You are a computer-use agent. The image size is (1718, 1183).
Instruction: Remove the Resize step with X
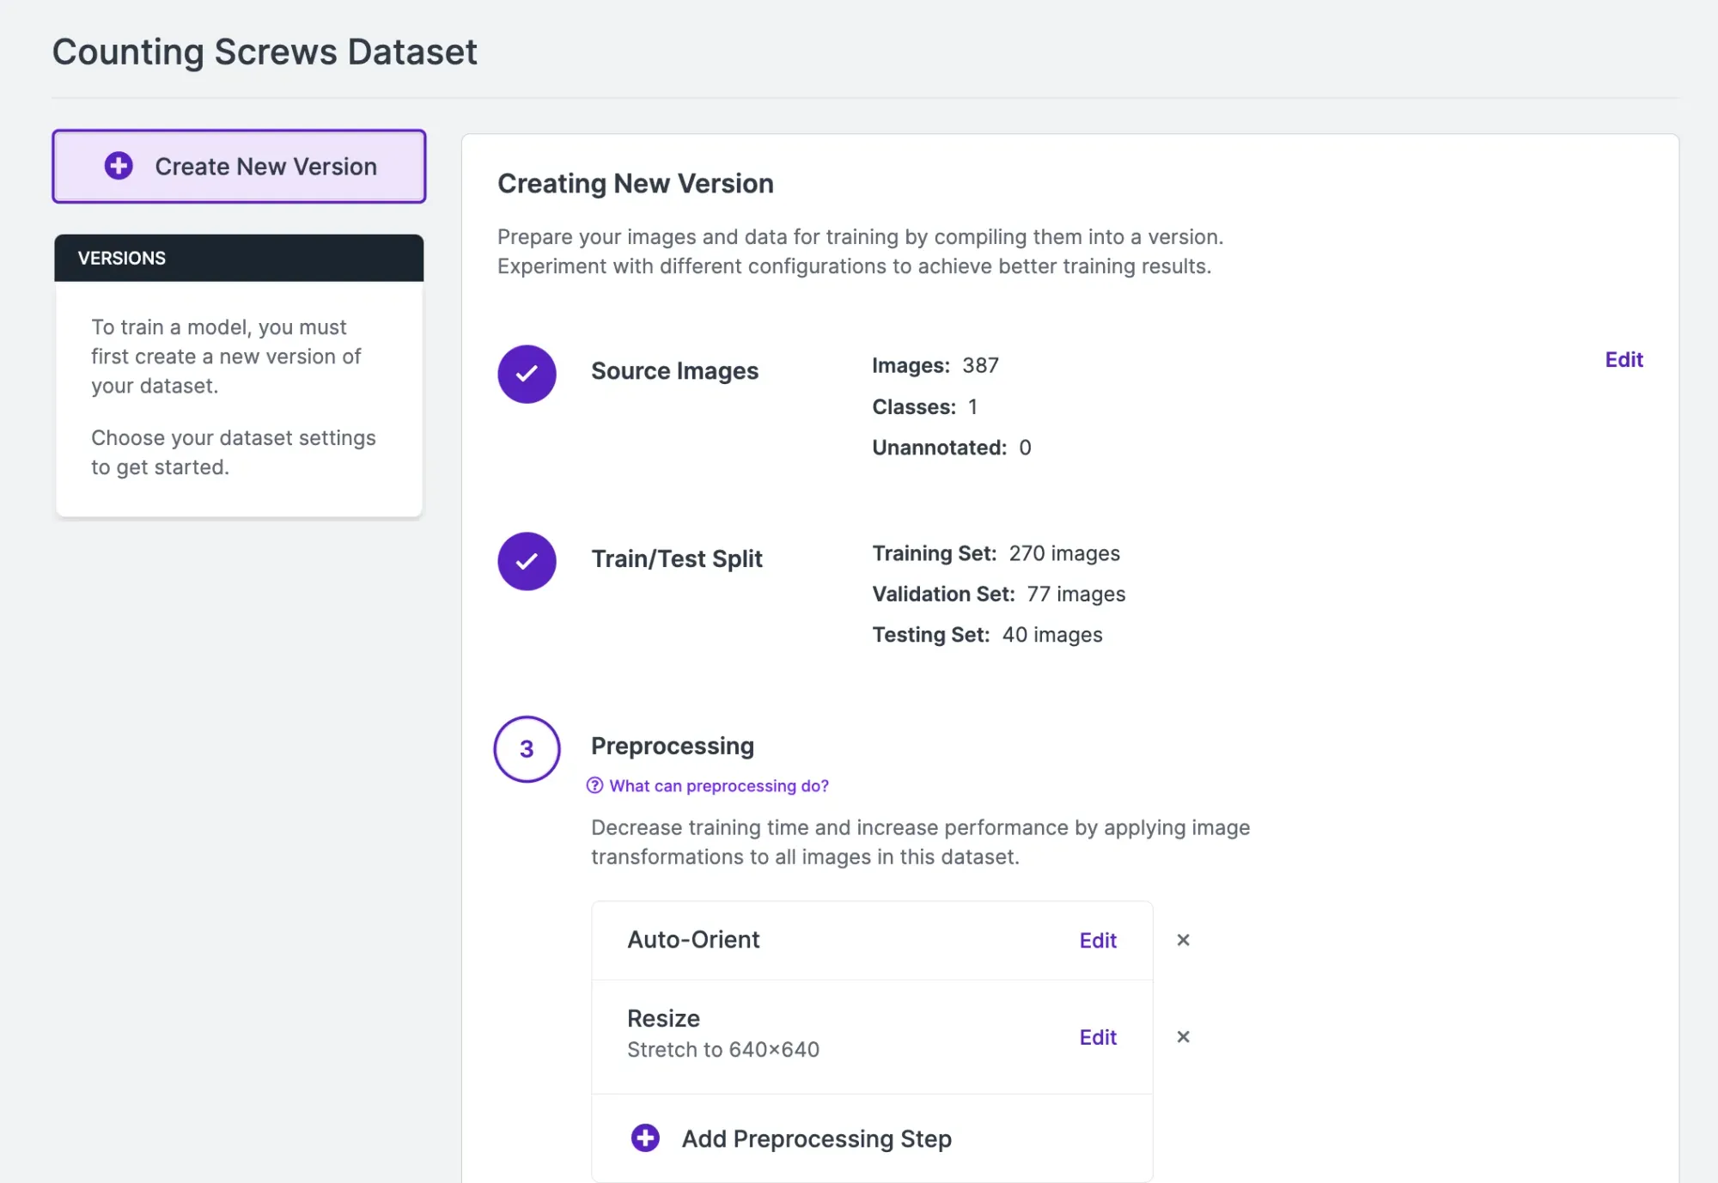1183,1037
